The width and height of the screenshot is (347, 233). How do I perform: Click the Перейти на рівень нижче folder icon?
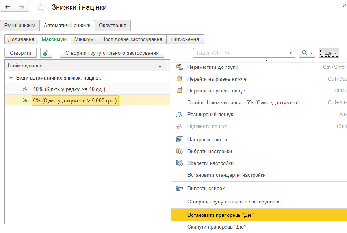(180, 78)
